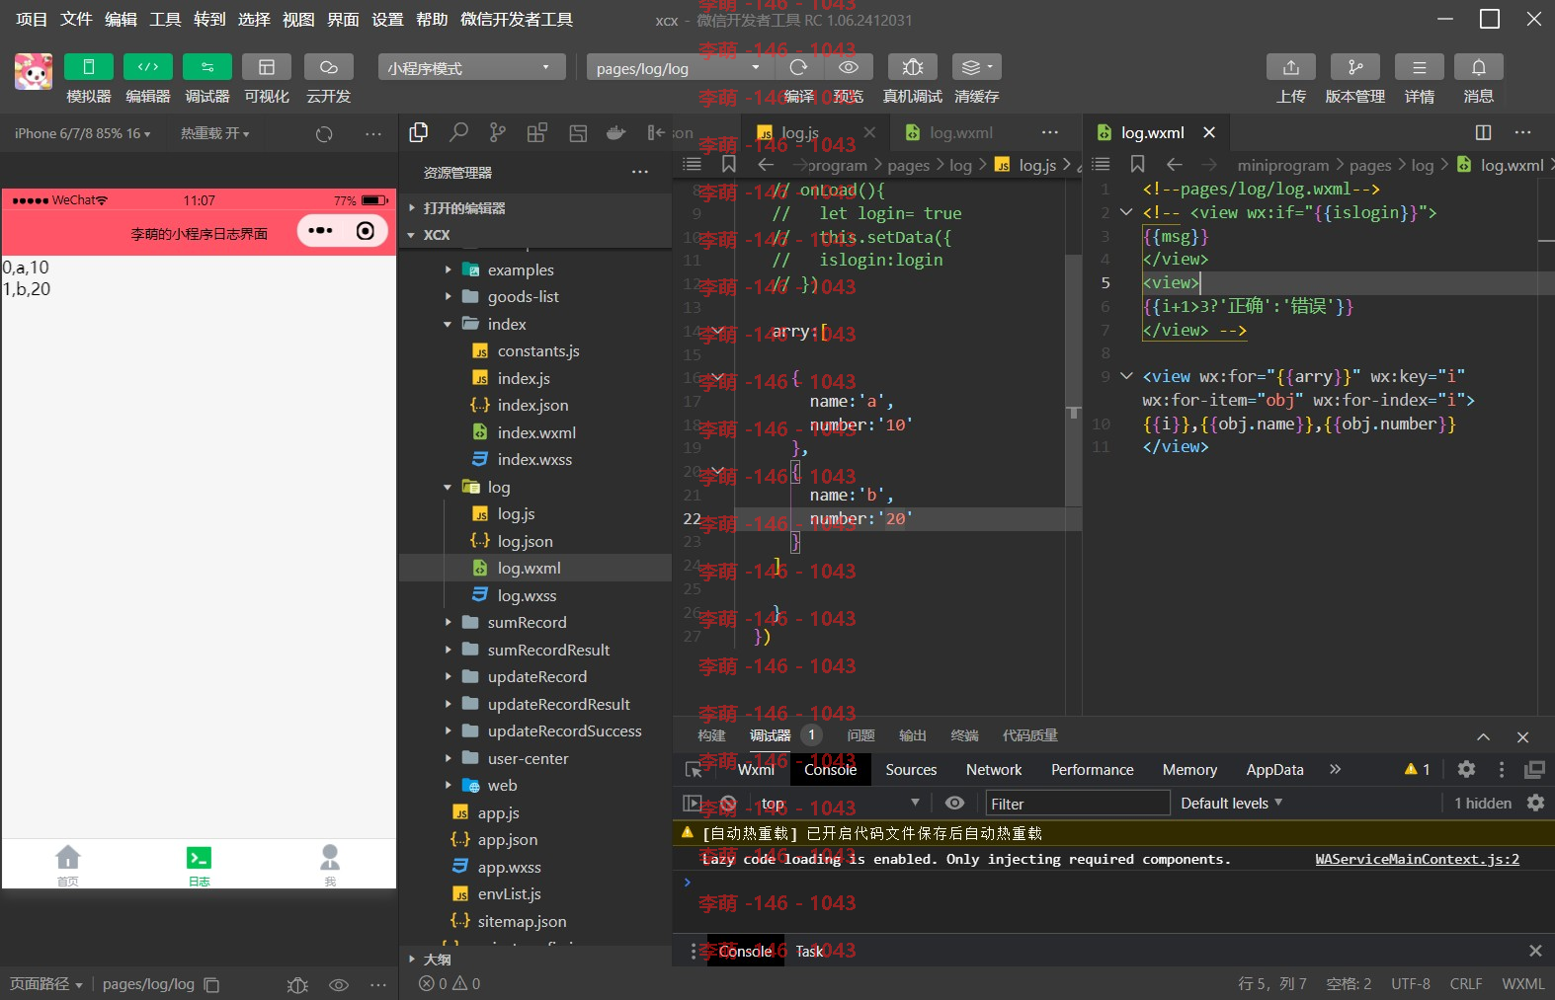Open the mini program mode dropdown
Screen dimensions: 1555x1000
click(471, 67)
